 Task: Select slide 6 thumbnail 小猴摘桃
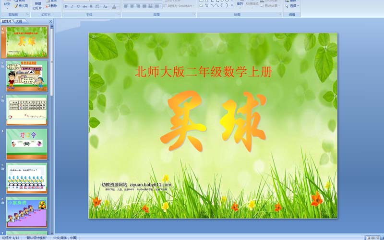click(27, 212)
